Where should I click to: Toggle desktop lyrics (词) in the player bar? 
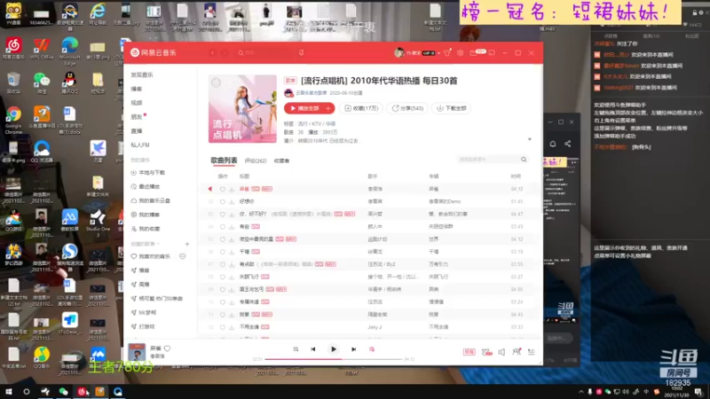click(372, 349)
